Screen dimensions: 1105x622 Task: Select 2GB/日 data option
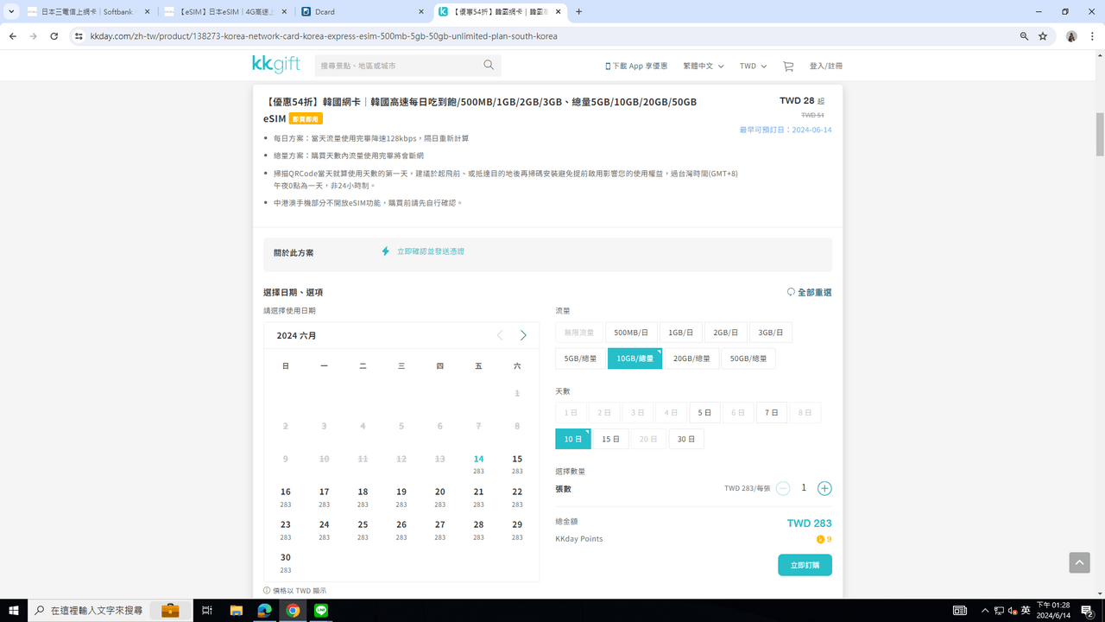[x=726, y=333]
